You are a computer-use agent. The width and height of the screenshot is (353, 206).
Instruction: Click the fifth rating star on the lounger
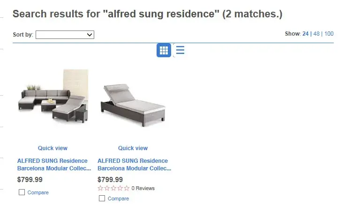pyautogui.click(x=127, y=188)
